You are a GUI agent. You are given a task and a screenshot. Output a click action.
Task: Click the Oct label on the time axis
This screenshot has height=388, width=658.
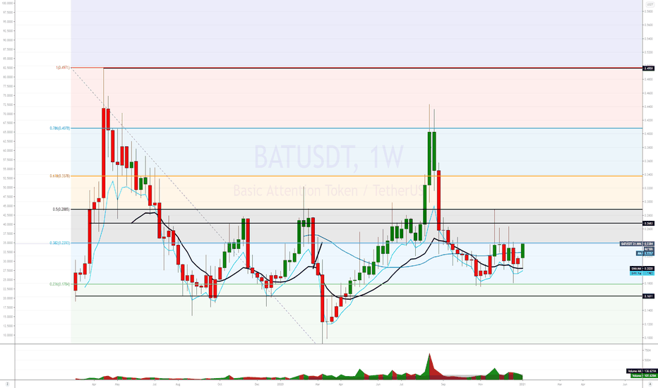(220, 384)
